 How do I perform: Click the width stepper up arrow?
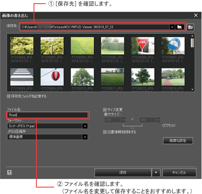123,118
